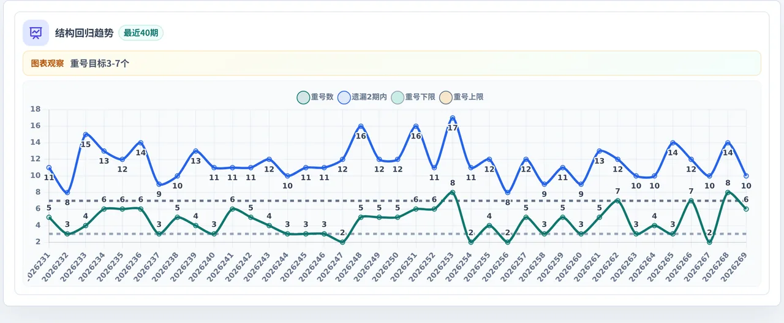Click the purple chart presentation icon

[36, 33]
